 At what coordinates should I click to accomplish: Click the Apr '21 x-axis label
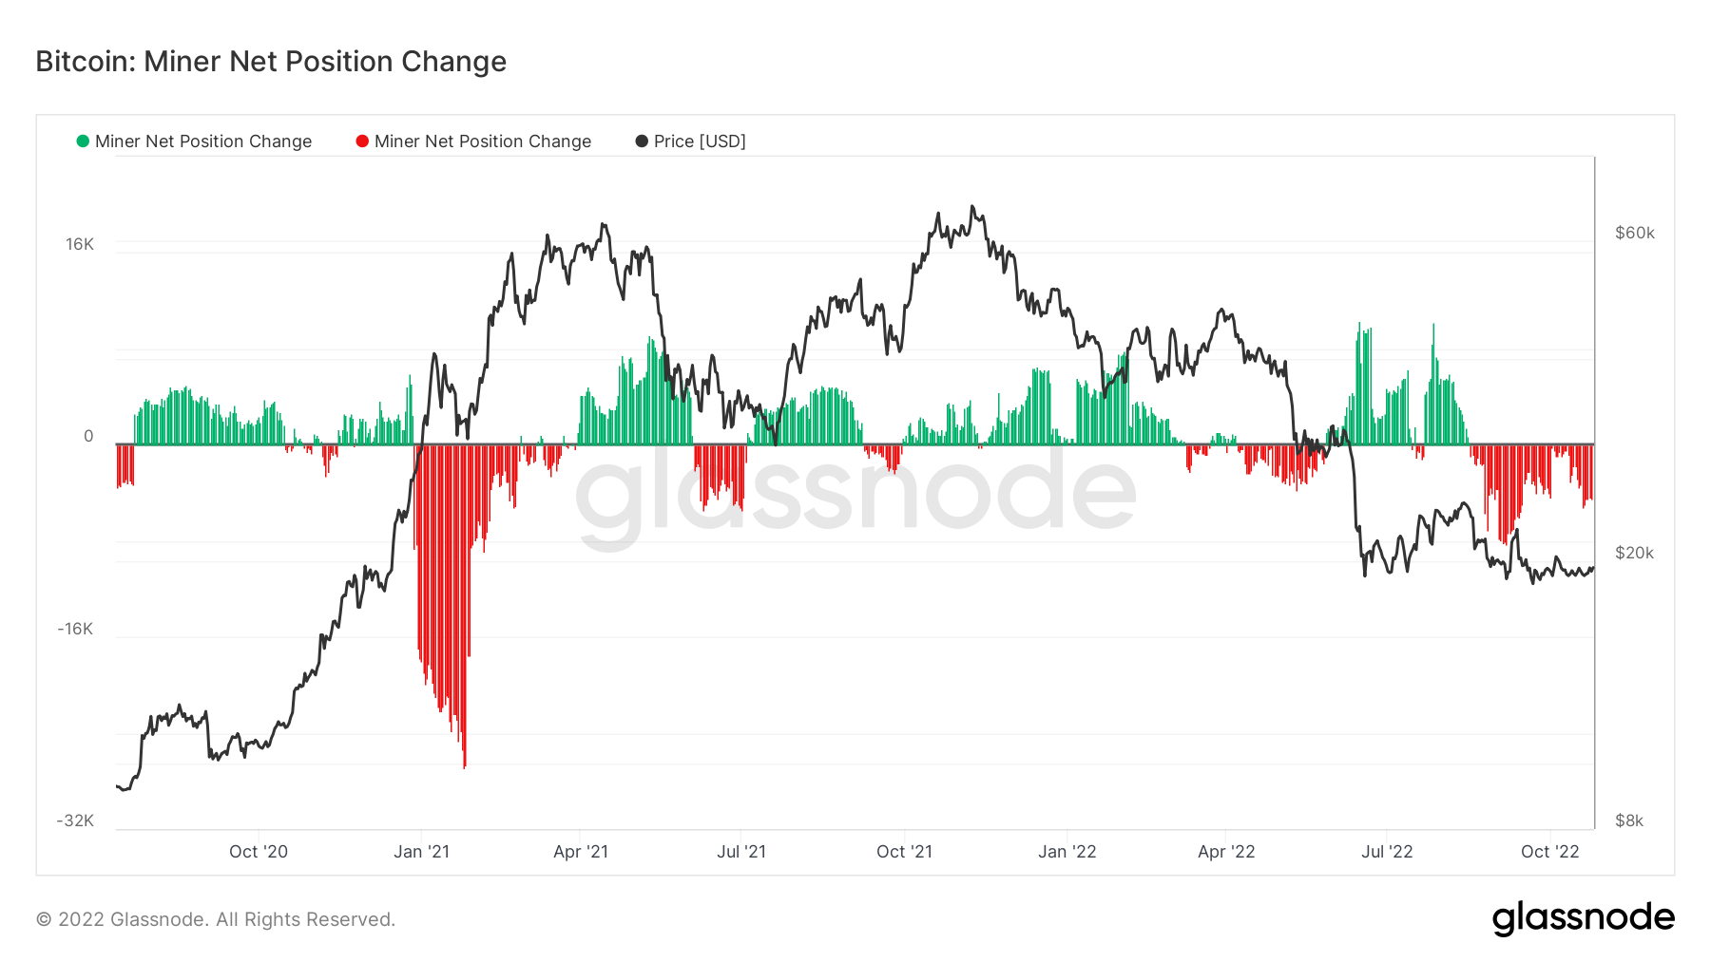581,852
